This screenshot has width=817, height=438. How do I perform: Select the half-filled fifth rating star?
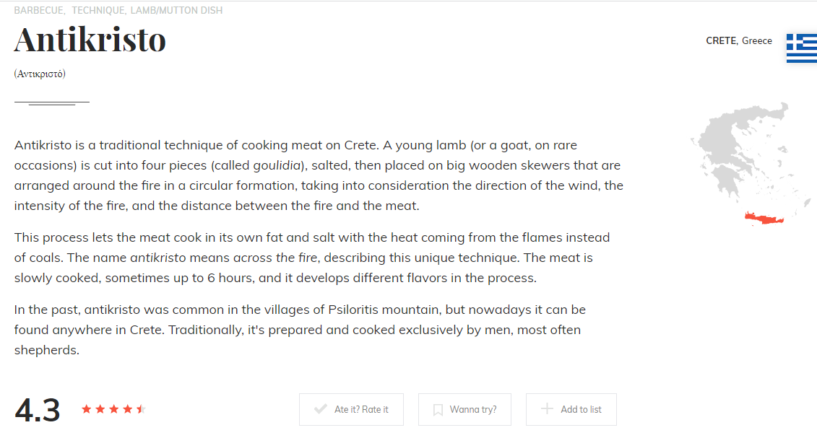(x=141, y=409)
